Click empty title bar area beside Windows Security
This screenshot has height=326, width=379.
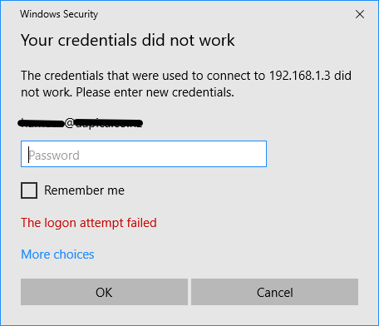pos(222,14)
